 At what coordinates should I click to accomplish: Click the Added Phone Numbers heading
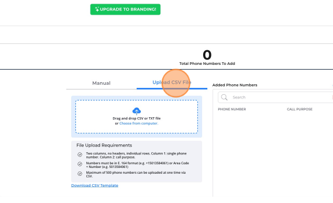click(x=235, y=85)
